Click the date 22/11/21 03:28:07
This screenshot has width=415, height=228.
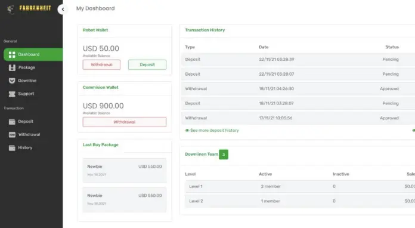277,74
